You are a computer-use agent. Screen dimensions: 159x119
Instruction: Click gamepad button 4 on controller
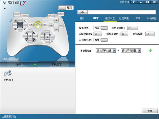tap(51, 25)
